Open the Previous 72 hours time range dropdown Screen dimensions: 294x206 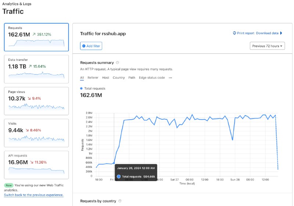tap(267, 46)
